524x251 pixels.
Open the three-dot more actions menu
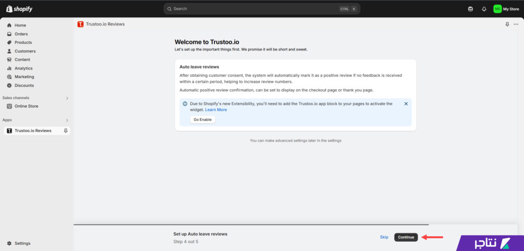[516, 24]
